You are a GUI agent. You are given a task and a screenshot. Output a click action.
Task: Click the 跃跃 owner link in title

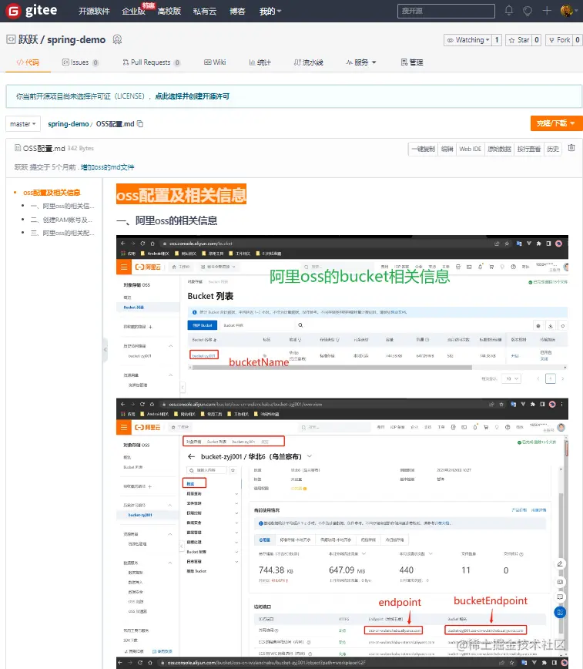click(28, 39)
